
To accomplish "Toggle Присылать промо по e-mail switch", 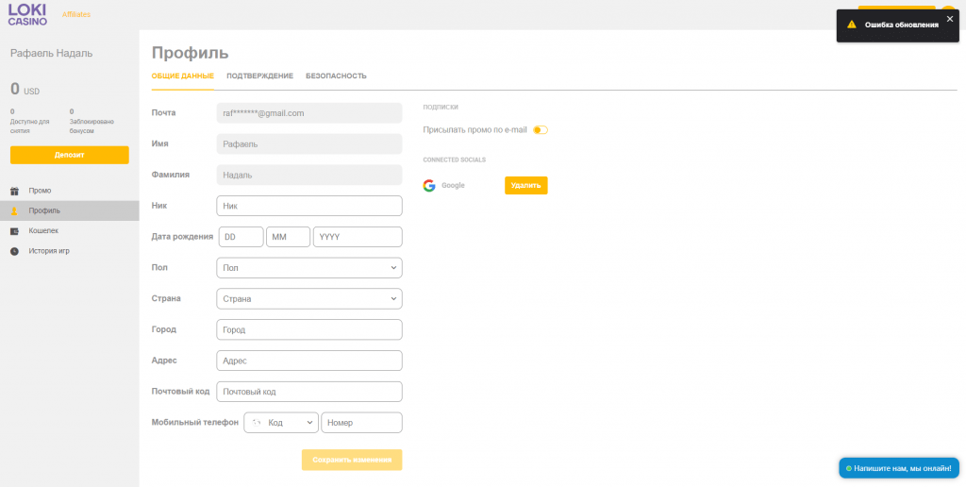I will pos(541,130).
